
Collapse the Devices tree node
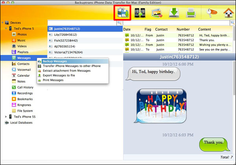click(x=3, y=23)
